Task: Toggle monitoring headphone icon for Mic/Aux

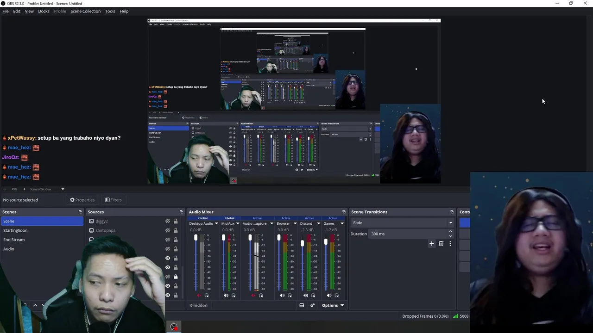Action: point(233,296)
